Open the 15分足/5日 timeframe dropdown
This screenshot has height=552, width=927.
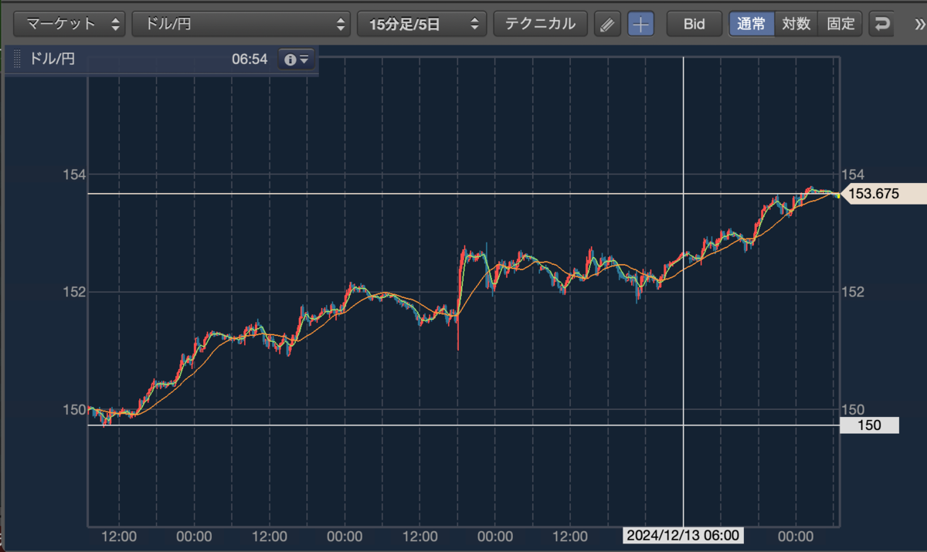[422, 24]
